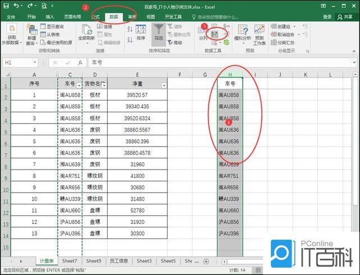Click the new sheet plus button
Image resolution: width=360 pixels, height=275 pixels.
[x=205, y=261]
